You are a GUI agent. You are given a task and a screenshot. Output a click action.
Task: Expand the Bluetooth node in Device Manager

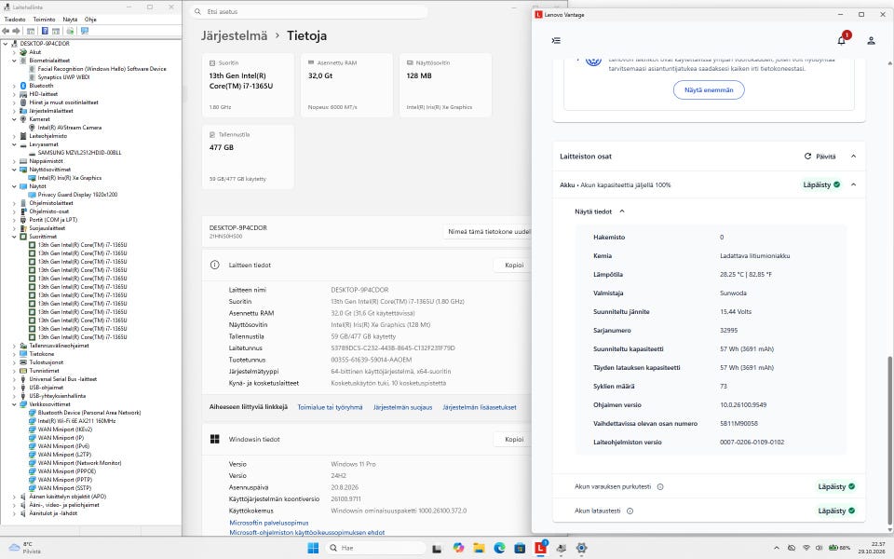(14, 86)
